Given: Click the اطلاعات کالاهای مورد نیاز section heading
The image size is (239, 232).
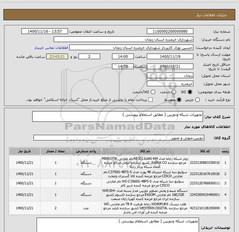Looking at the screenshot, I should [x=207, y=127].
